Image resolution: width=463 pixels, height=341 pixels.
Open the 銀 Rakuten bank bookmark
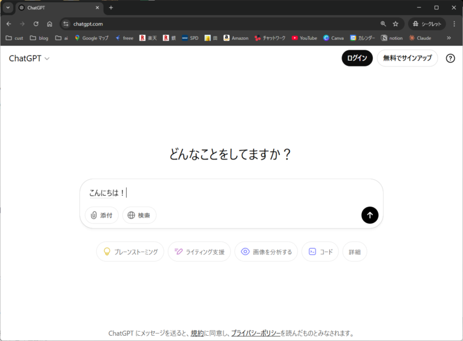coord(170,38)
